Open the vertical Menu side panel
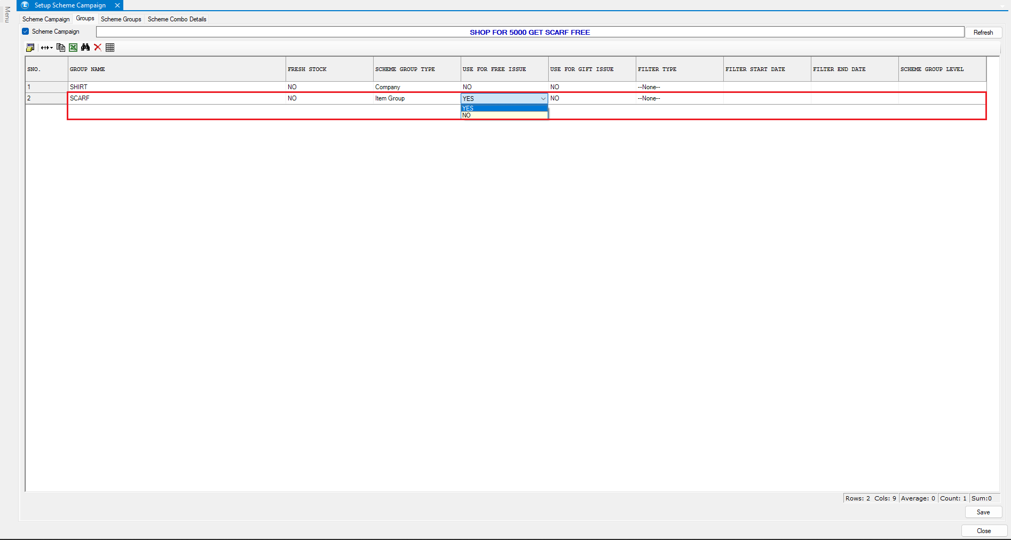 (7, 15)
